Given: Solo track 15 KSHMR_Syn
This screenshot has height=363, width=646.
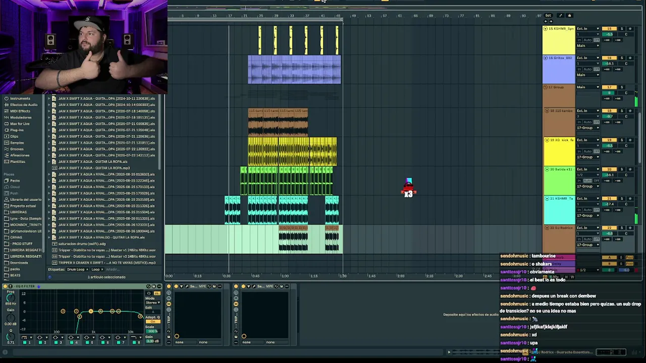Looking at the screenshot, I should click(x=622, y=29).
